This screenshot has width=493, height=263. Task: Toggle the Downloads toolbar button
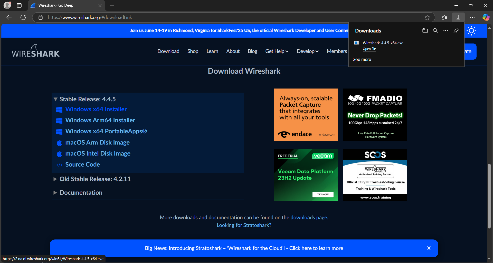coord(458,17)
